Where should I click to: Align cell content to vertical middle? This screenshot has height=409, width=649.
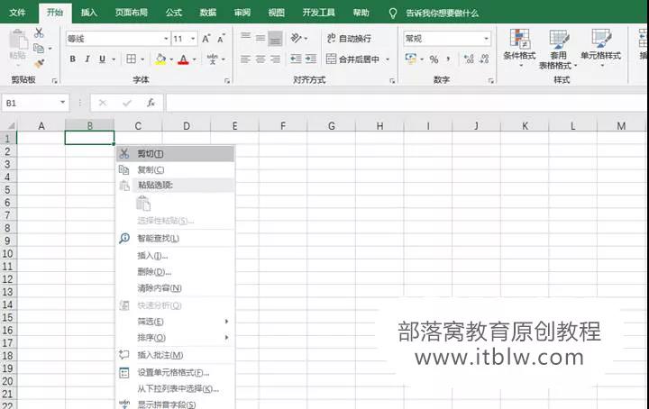click(x=261, y=39)
